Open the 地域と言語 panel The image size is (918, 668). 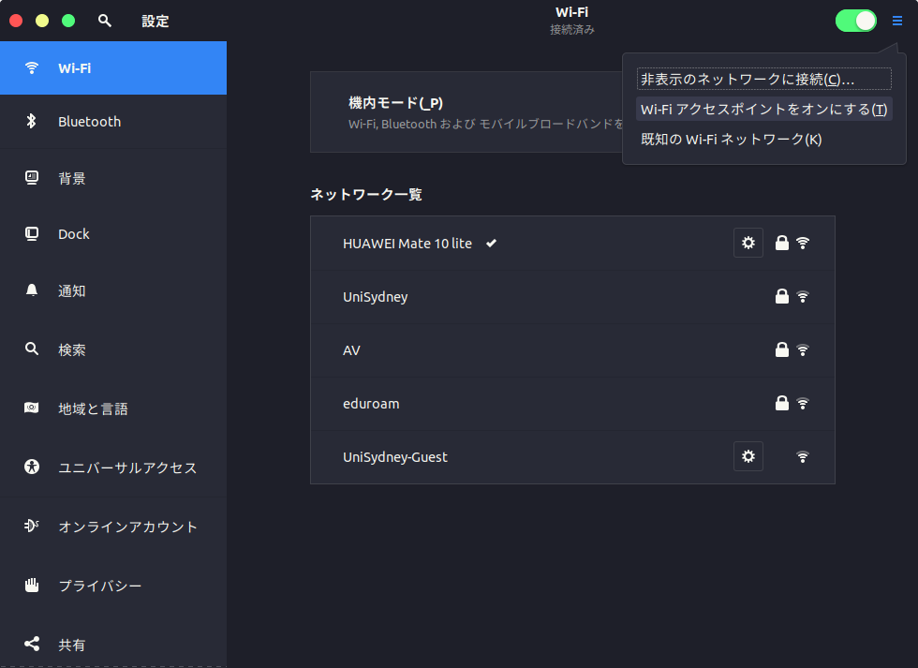point(113,408)
